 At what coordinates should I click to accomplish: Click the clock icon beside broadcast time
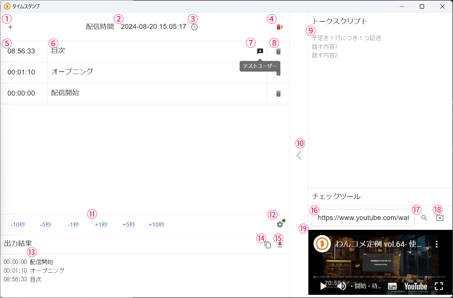195,27
